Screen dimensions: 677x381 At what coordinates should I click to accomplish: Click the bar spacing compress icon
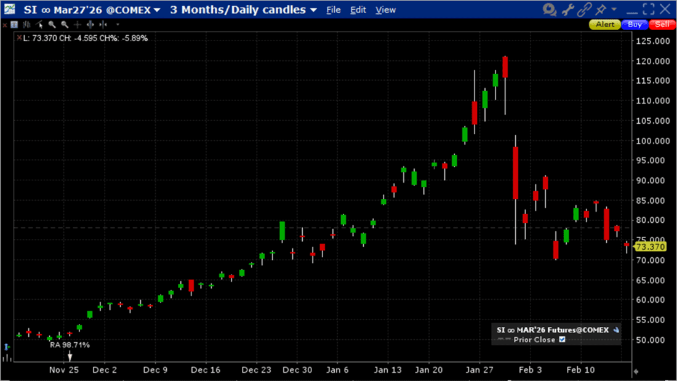click(x=102, y=24)
